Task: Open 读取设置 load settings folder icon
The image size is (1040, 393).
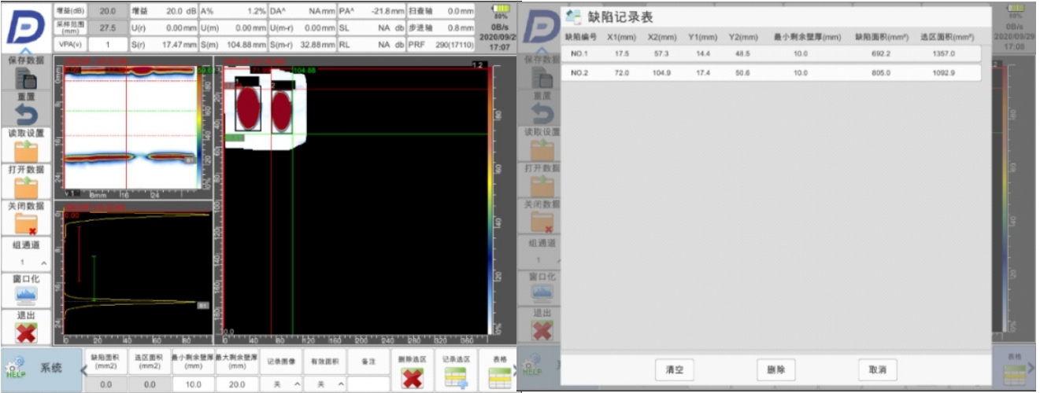Action: pyautogui.click(x=26, y=150)
